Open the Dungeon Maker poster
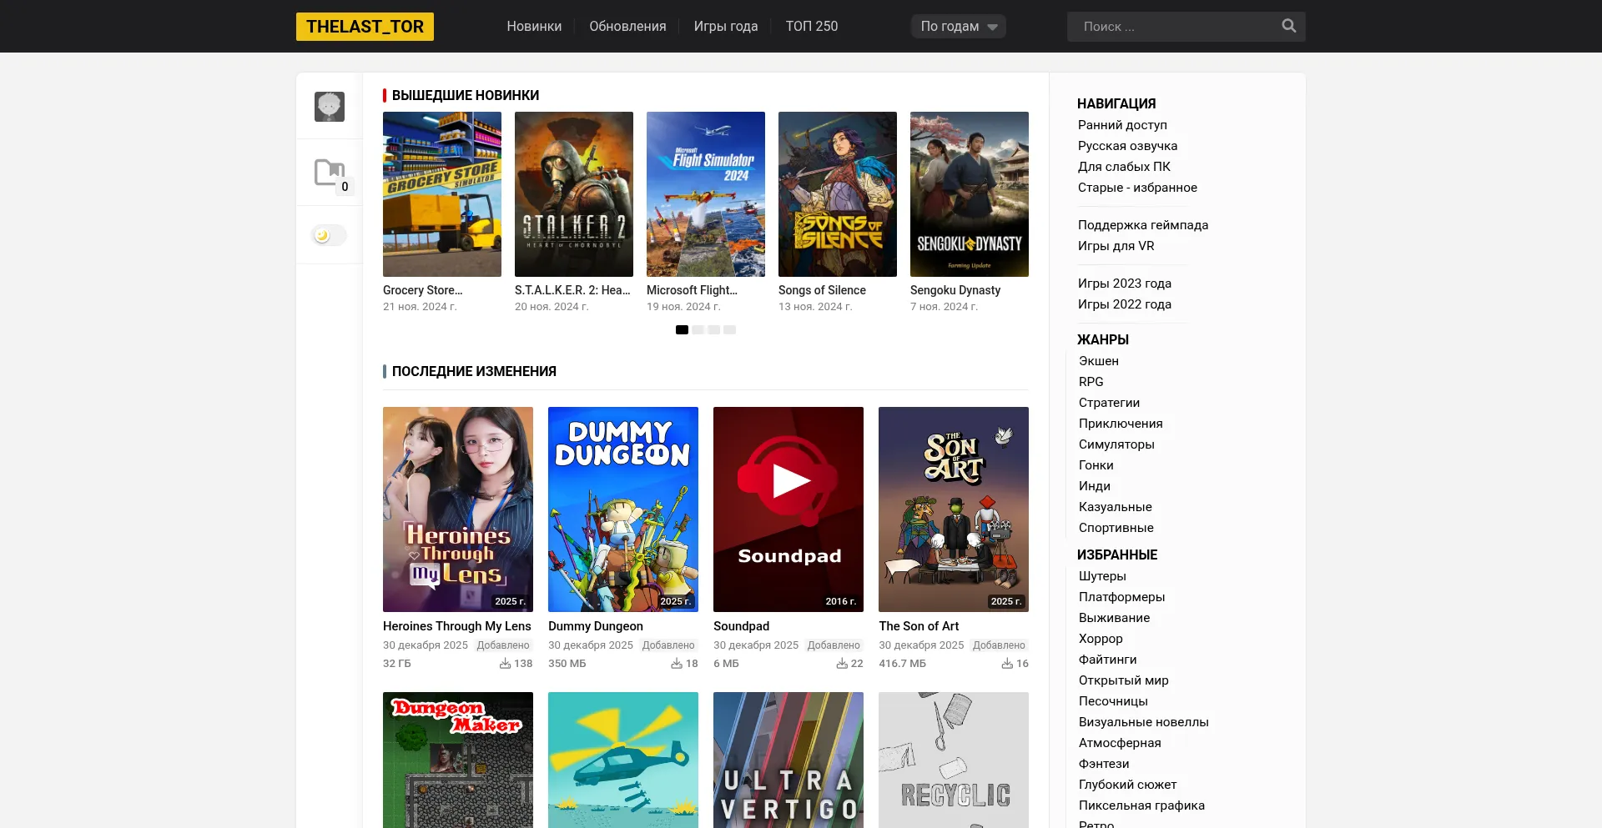Screen dimensions: 1602x828 [x=458, y=760]
